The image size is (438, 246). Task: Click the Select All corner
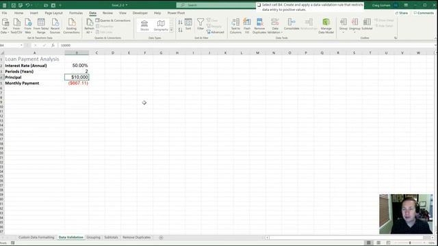click(2, 53)
